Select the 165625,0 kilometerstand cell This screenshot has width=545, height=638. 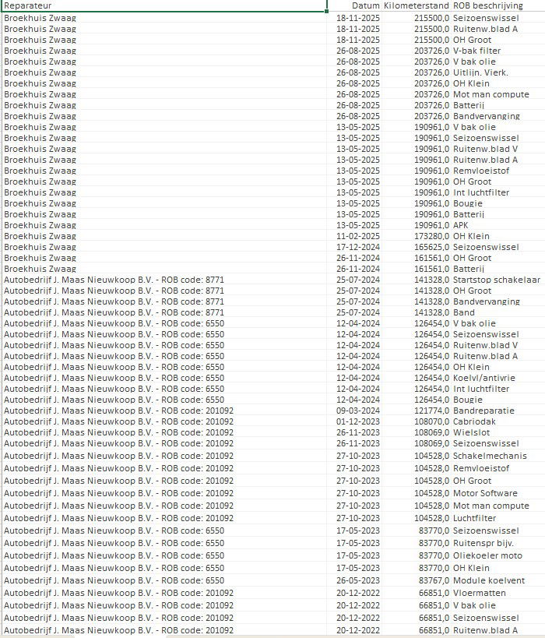pos(416,247)
